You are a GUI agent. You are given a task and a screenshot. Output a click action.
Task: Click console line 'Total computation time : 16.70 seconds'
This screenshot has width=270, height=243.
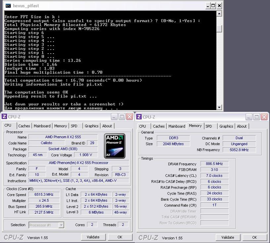[x=73, y=80]
